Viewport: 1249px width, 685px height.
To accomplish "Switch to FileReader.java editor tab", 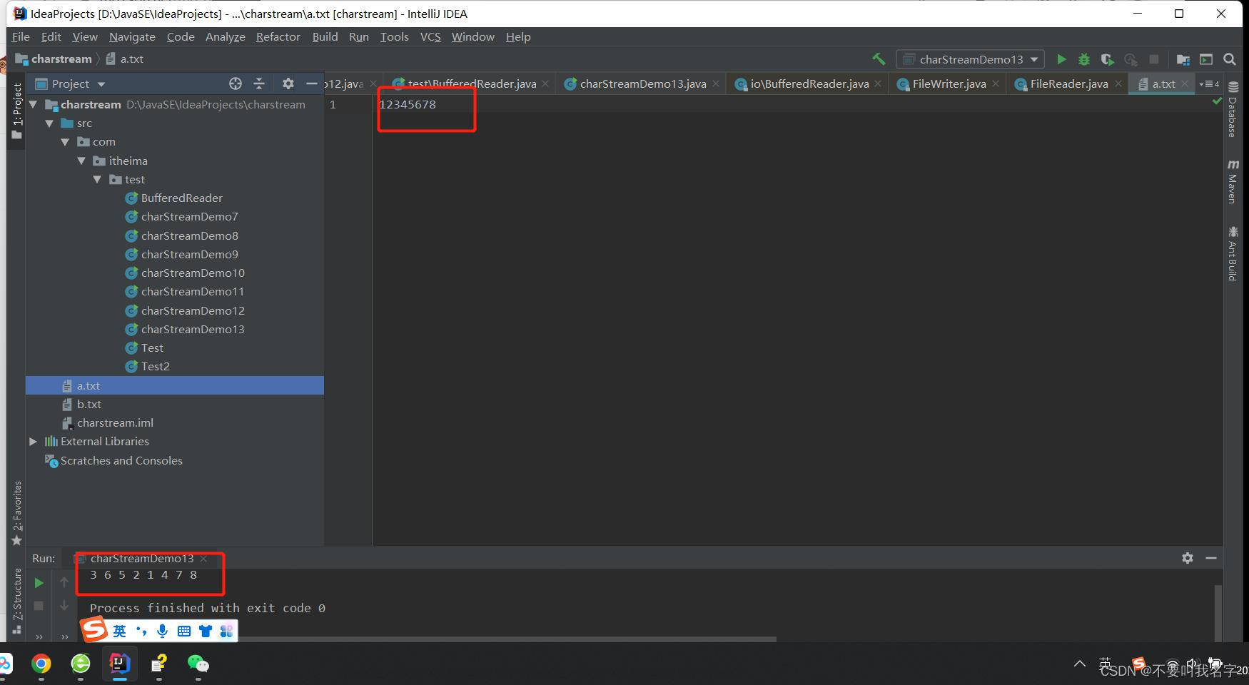I will 1068,84.
